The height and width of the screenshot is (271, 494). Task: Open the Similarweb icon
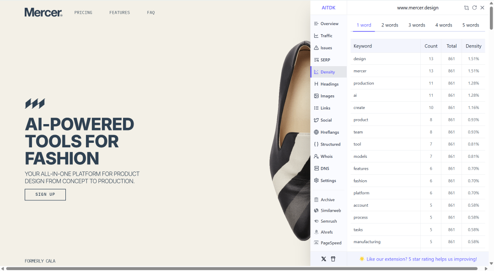pyautogui.click(x=317, y=210)
